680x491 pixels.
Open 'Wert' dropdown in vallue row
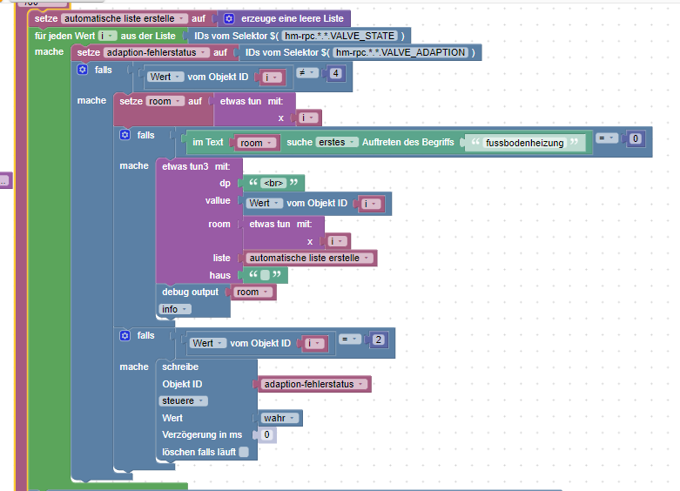tap(264, 203)
